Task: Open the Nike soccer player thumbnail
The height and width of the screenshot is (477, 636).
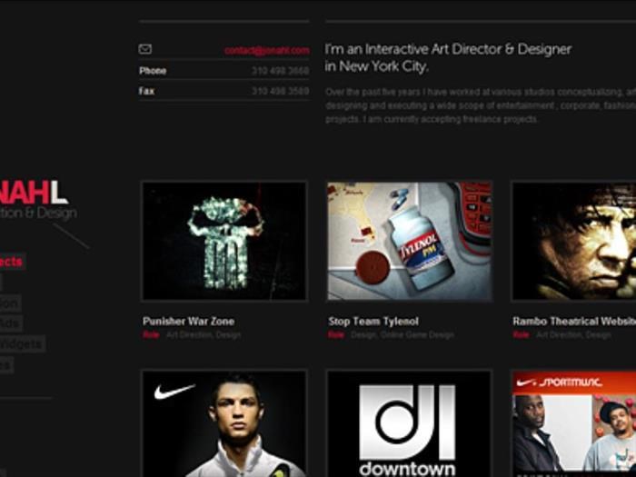Action: [224, 423]
